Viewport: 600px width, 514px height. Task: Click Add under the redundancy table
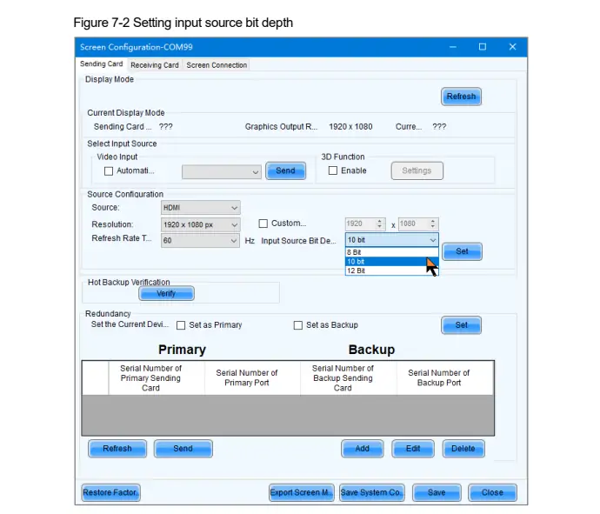click(363, 449)
